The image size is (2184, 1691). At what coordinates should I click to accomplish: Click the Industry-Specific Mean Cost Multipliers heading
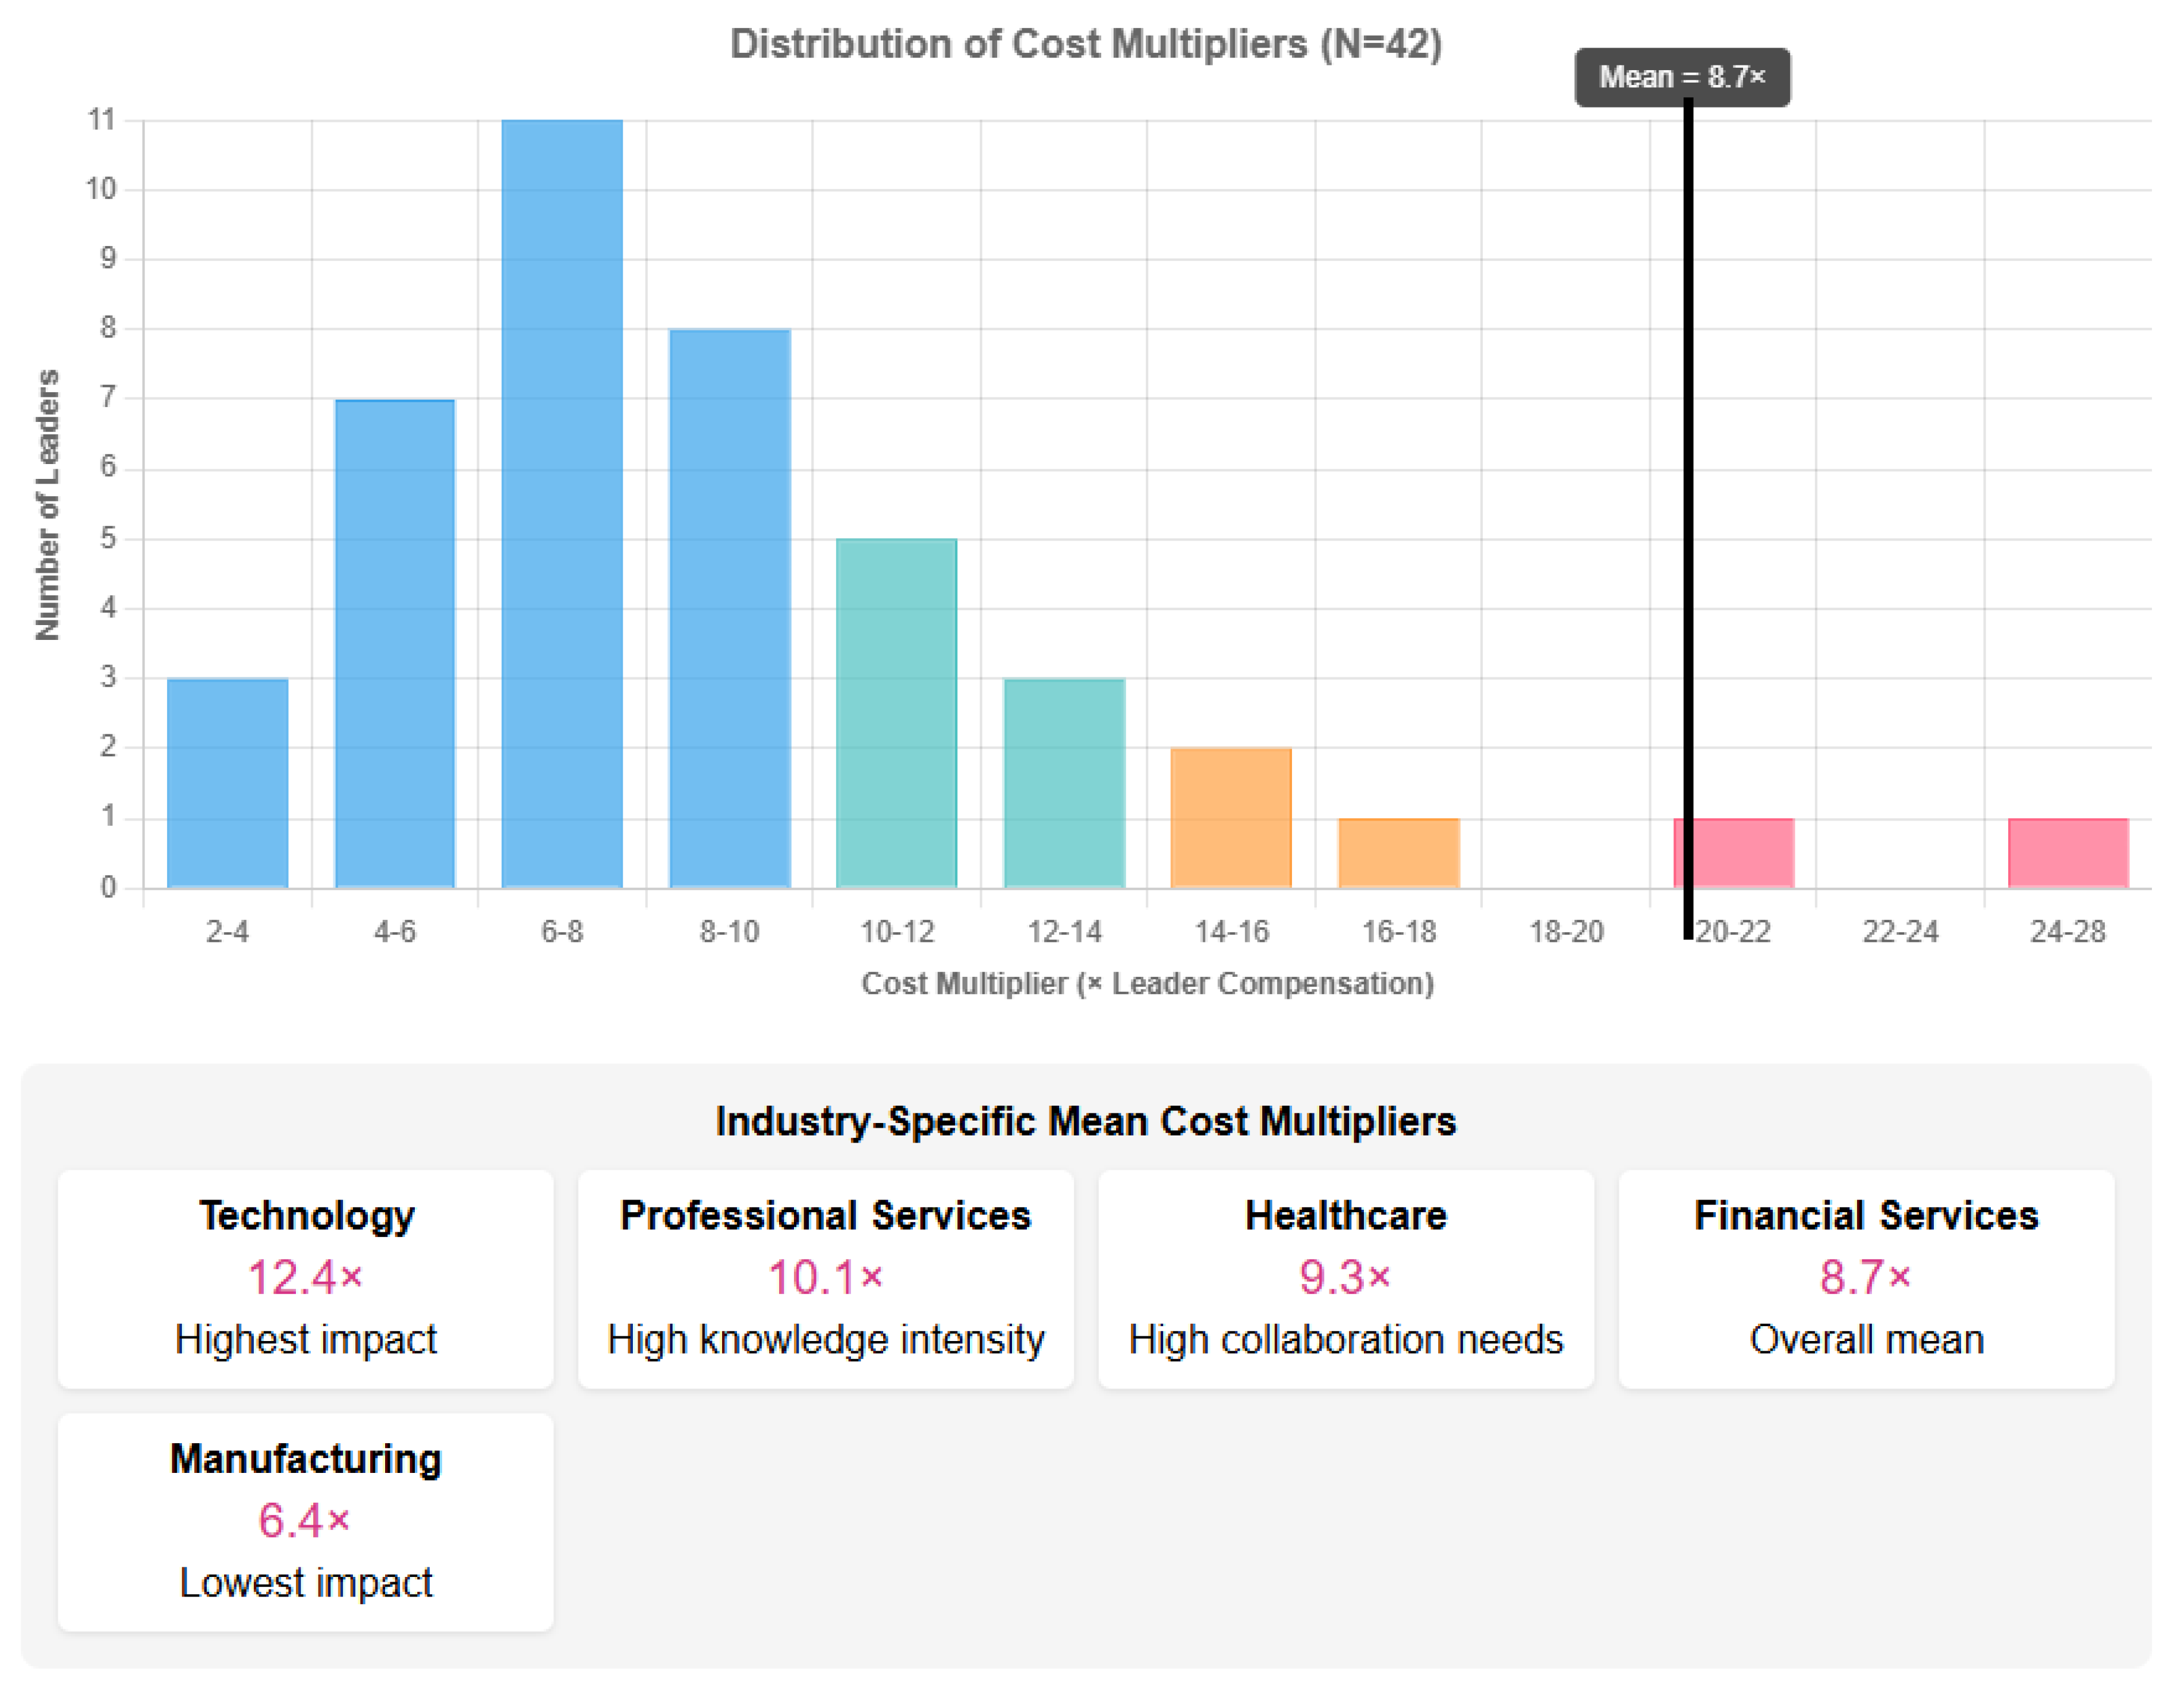(x=1086, y=1121)
